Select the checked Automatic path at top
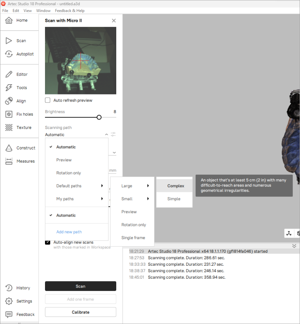300x324 pixels. (x=77, y=147)
